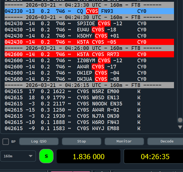Select the SP3IOE CY0S -12 row
The height and width of the screenshot is (172, 183).
coord(89,24)
